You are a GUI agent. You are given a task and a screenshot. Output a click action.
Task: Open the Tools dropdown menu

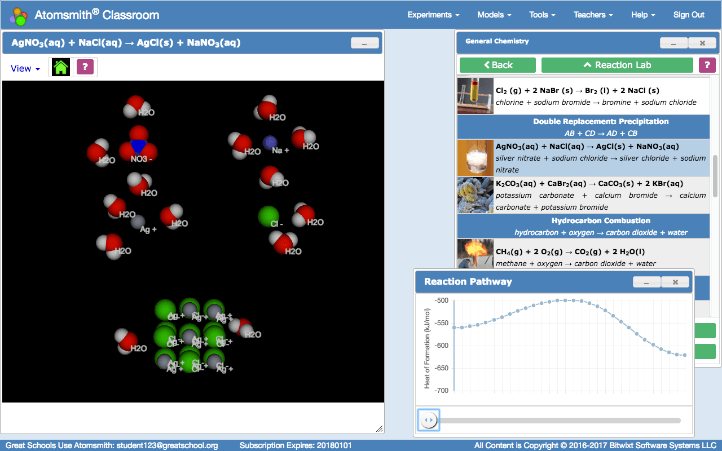tap(542, 15)
